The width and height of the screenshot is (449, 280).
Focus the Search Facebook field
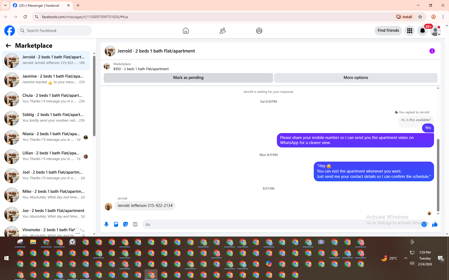pos(55,31)
